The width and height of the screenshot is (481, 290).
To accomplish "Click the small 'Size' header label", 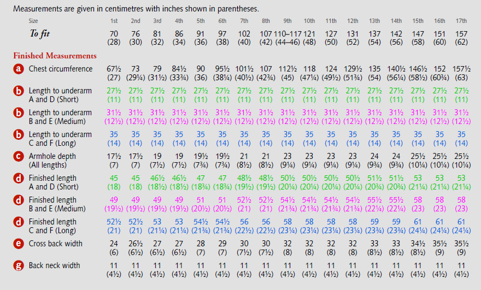I will (33, 21).
